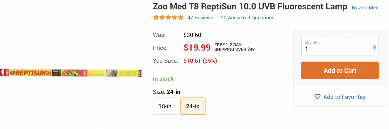Image resolution: width=389 pixels, height=129 pixels.
Task: Click the Add to Favorites text
Action: tap(344, 97)
